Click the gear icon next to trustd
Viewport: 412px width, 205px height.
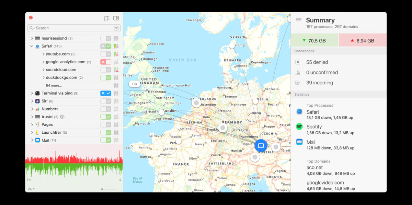[x=62, y=117]
